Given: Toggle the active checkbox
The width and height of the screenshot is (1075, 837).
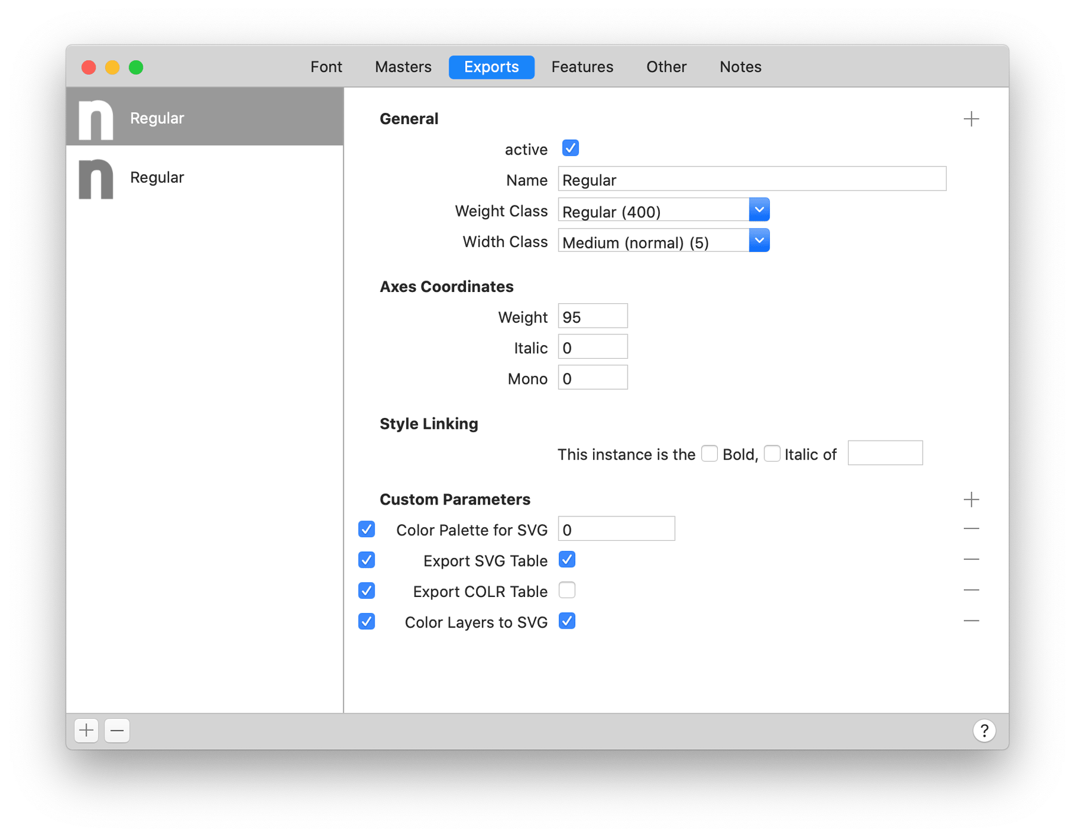Looking at the screenshot, I should [570, 148].
